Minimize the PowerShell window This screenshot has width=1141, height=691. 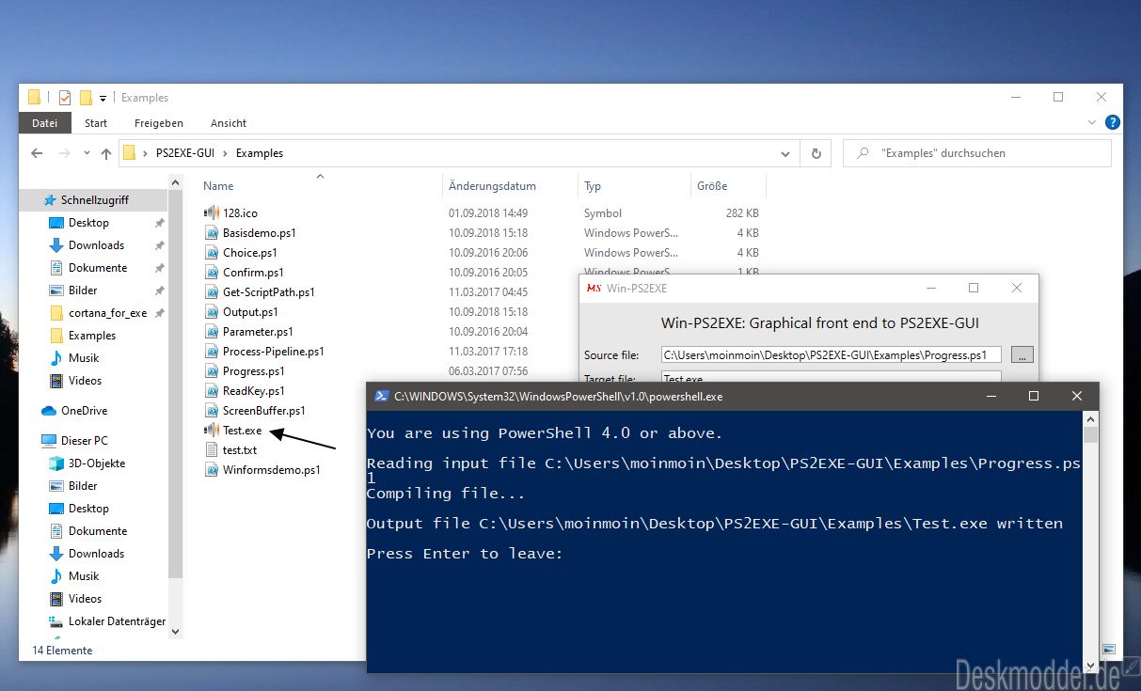990,397
